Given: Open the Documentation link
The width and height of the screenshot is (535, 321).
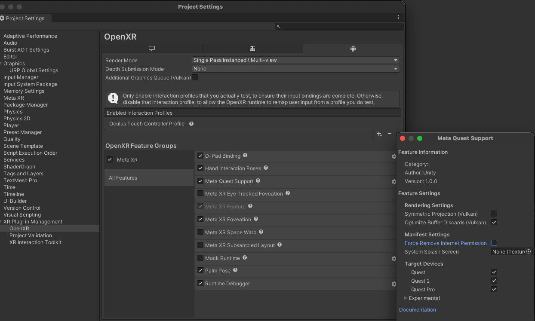Looking at the screenshot, I should [417, 310].
